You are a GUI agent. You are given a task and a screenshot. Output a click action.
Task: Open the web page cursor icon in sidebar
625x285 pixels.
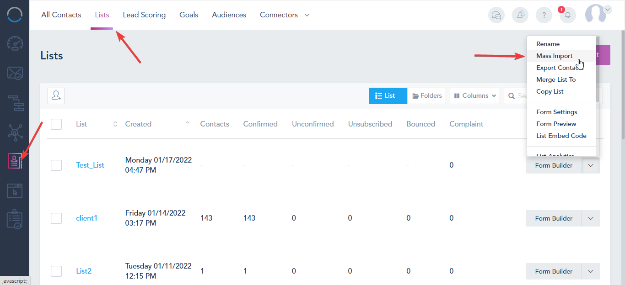[15, 190]
